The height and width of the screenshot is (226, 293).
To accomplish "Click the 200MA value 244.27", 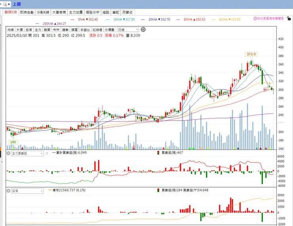I will click(x=61, y=23).
